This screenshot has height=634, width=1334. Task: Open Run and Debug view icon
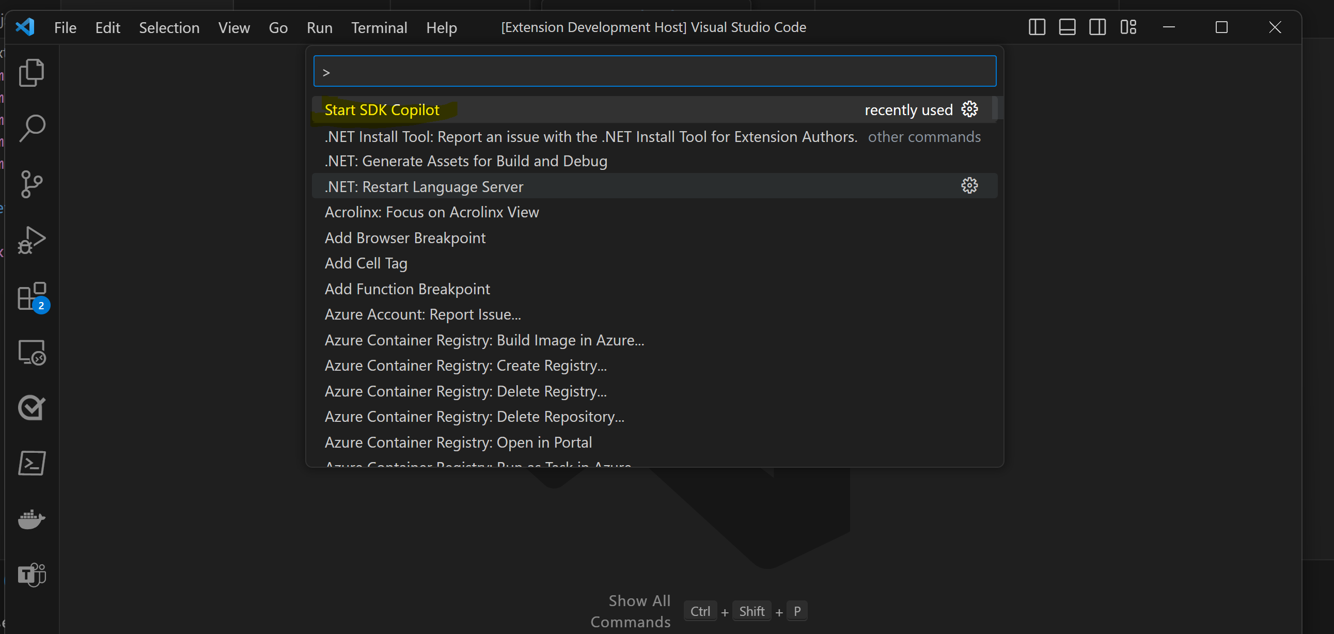[32, 240]
